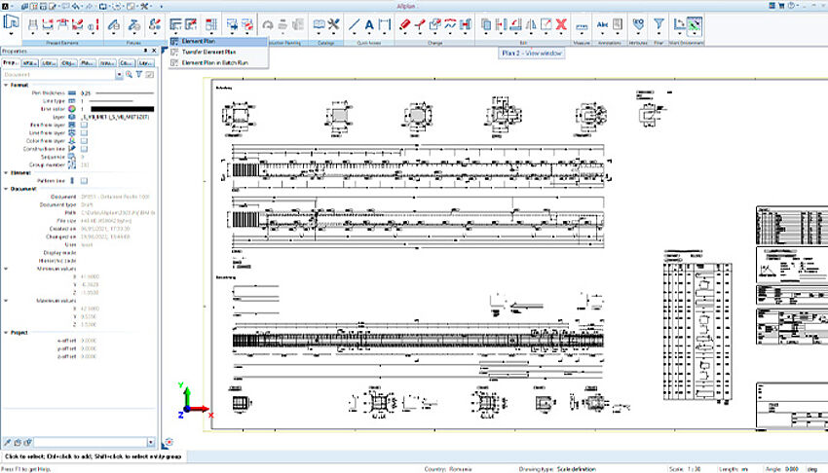The image size is (828, 473).
Task: Select 'Element Plan in Batch Run' entry
Action: (213, 62)
